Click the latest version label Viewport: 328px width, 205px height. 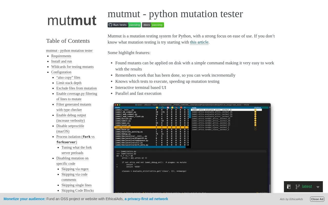coord(307,187)
